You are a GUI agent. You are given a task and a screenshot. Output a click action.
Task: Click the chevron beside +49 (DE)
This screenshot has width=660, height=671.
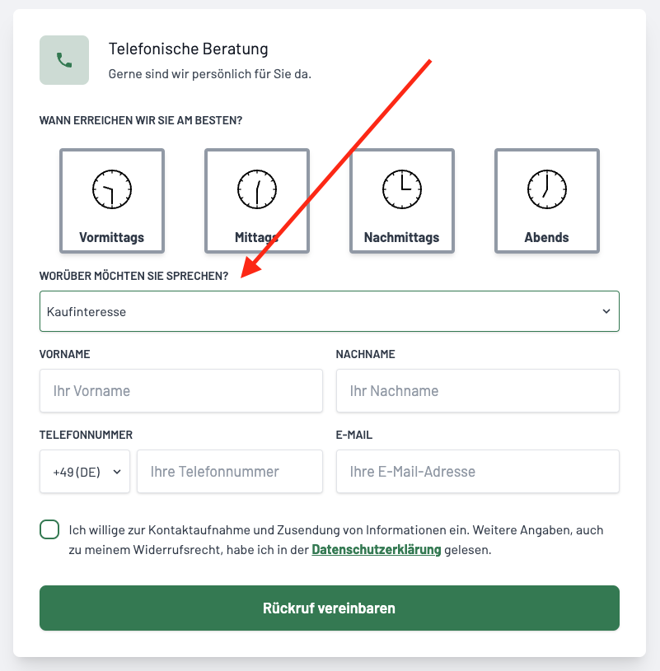click(x=117, y=472)
